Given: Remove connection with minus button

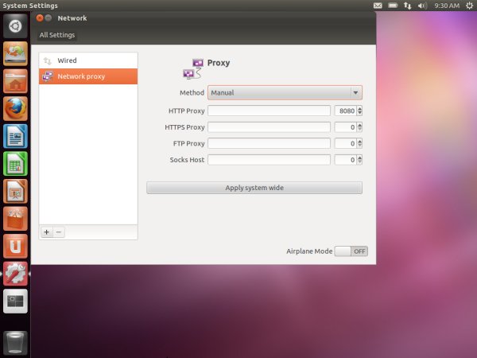Looking at the screenshot, I should click(x=59, y=232).
